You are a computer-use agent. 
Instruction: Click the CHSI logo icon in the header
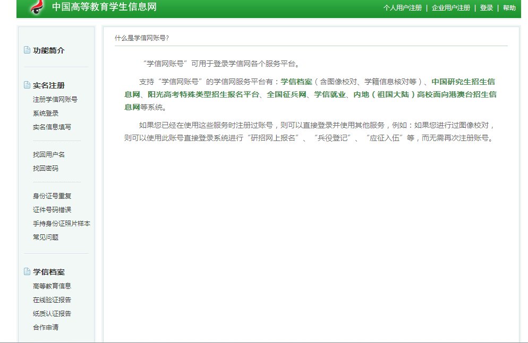pos(35,8)
